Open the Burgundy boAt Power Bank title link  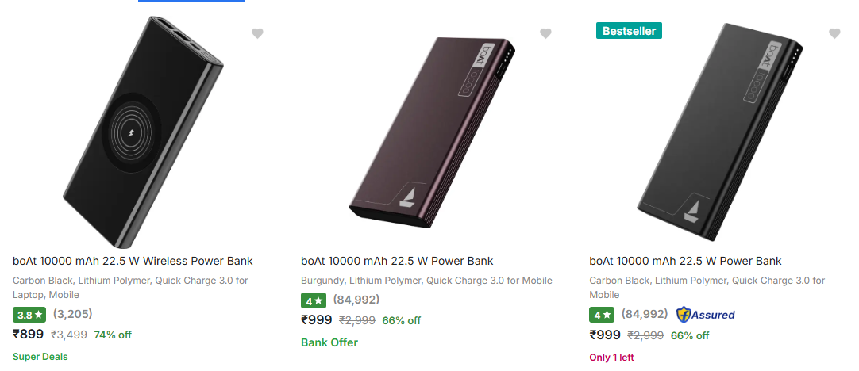pyautogui.click(x=397, y=261)
